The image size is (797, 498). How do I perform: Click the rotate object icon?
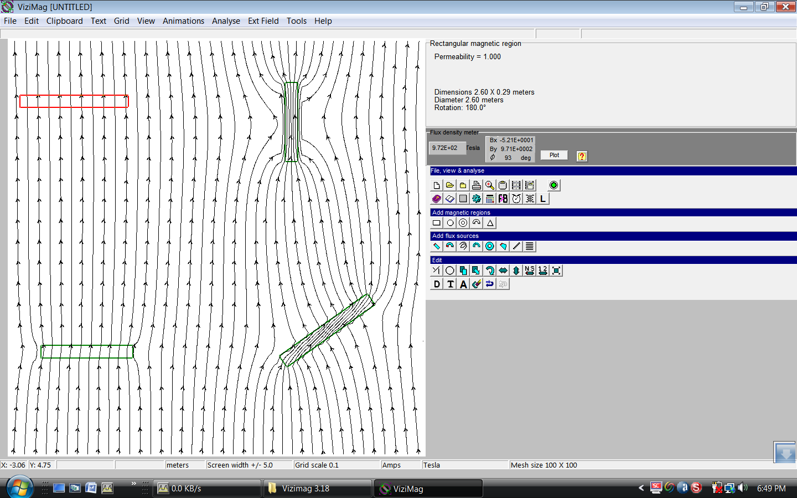click(x=490, y=271)
